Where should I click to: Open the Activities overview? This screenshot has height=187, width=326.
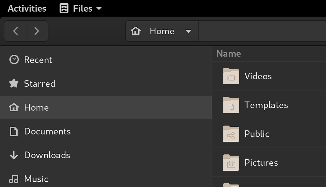click(27, 8)
